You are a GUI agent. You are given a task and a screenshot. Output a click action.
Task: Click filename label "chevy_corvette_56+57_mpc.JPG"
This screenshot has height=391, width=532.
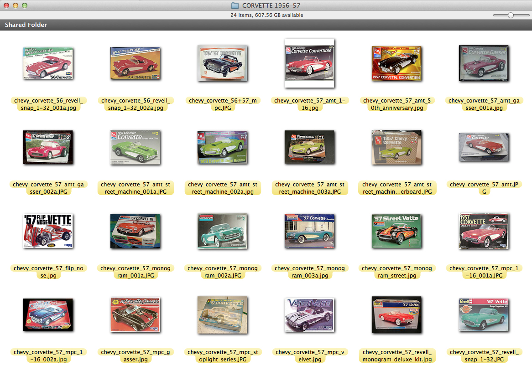tap(223, 104)
